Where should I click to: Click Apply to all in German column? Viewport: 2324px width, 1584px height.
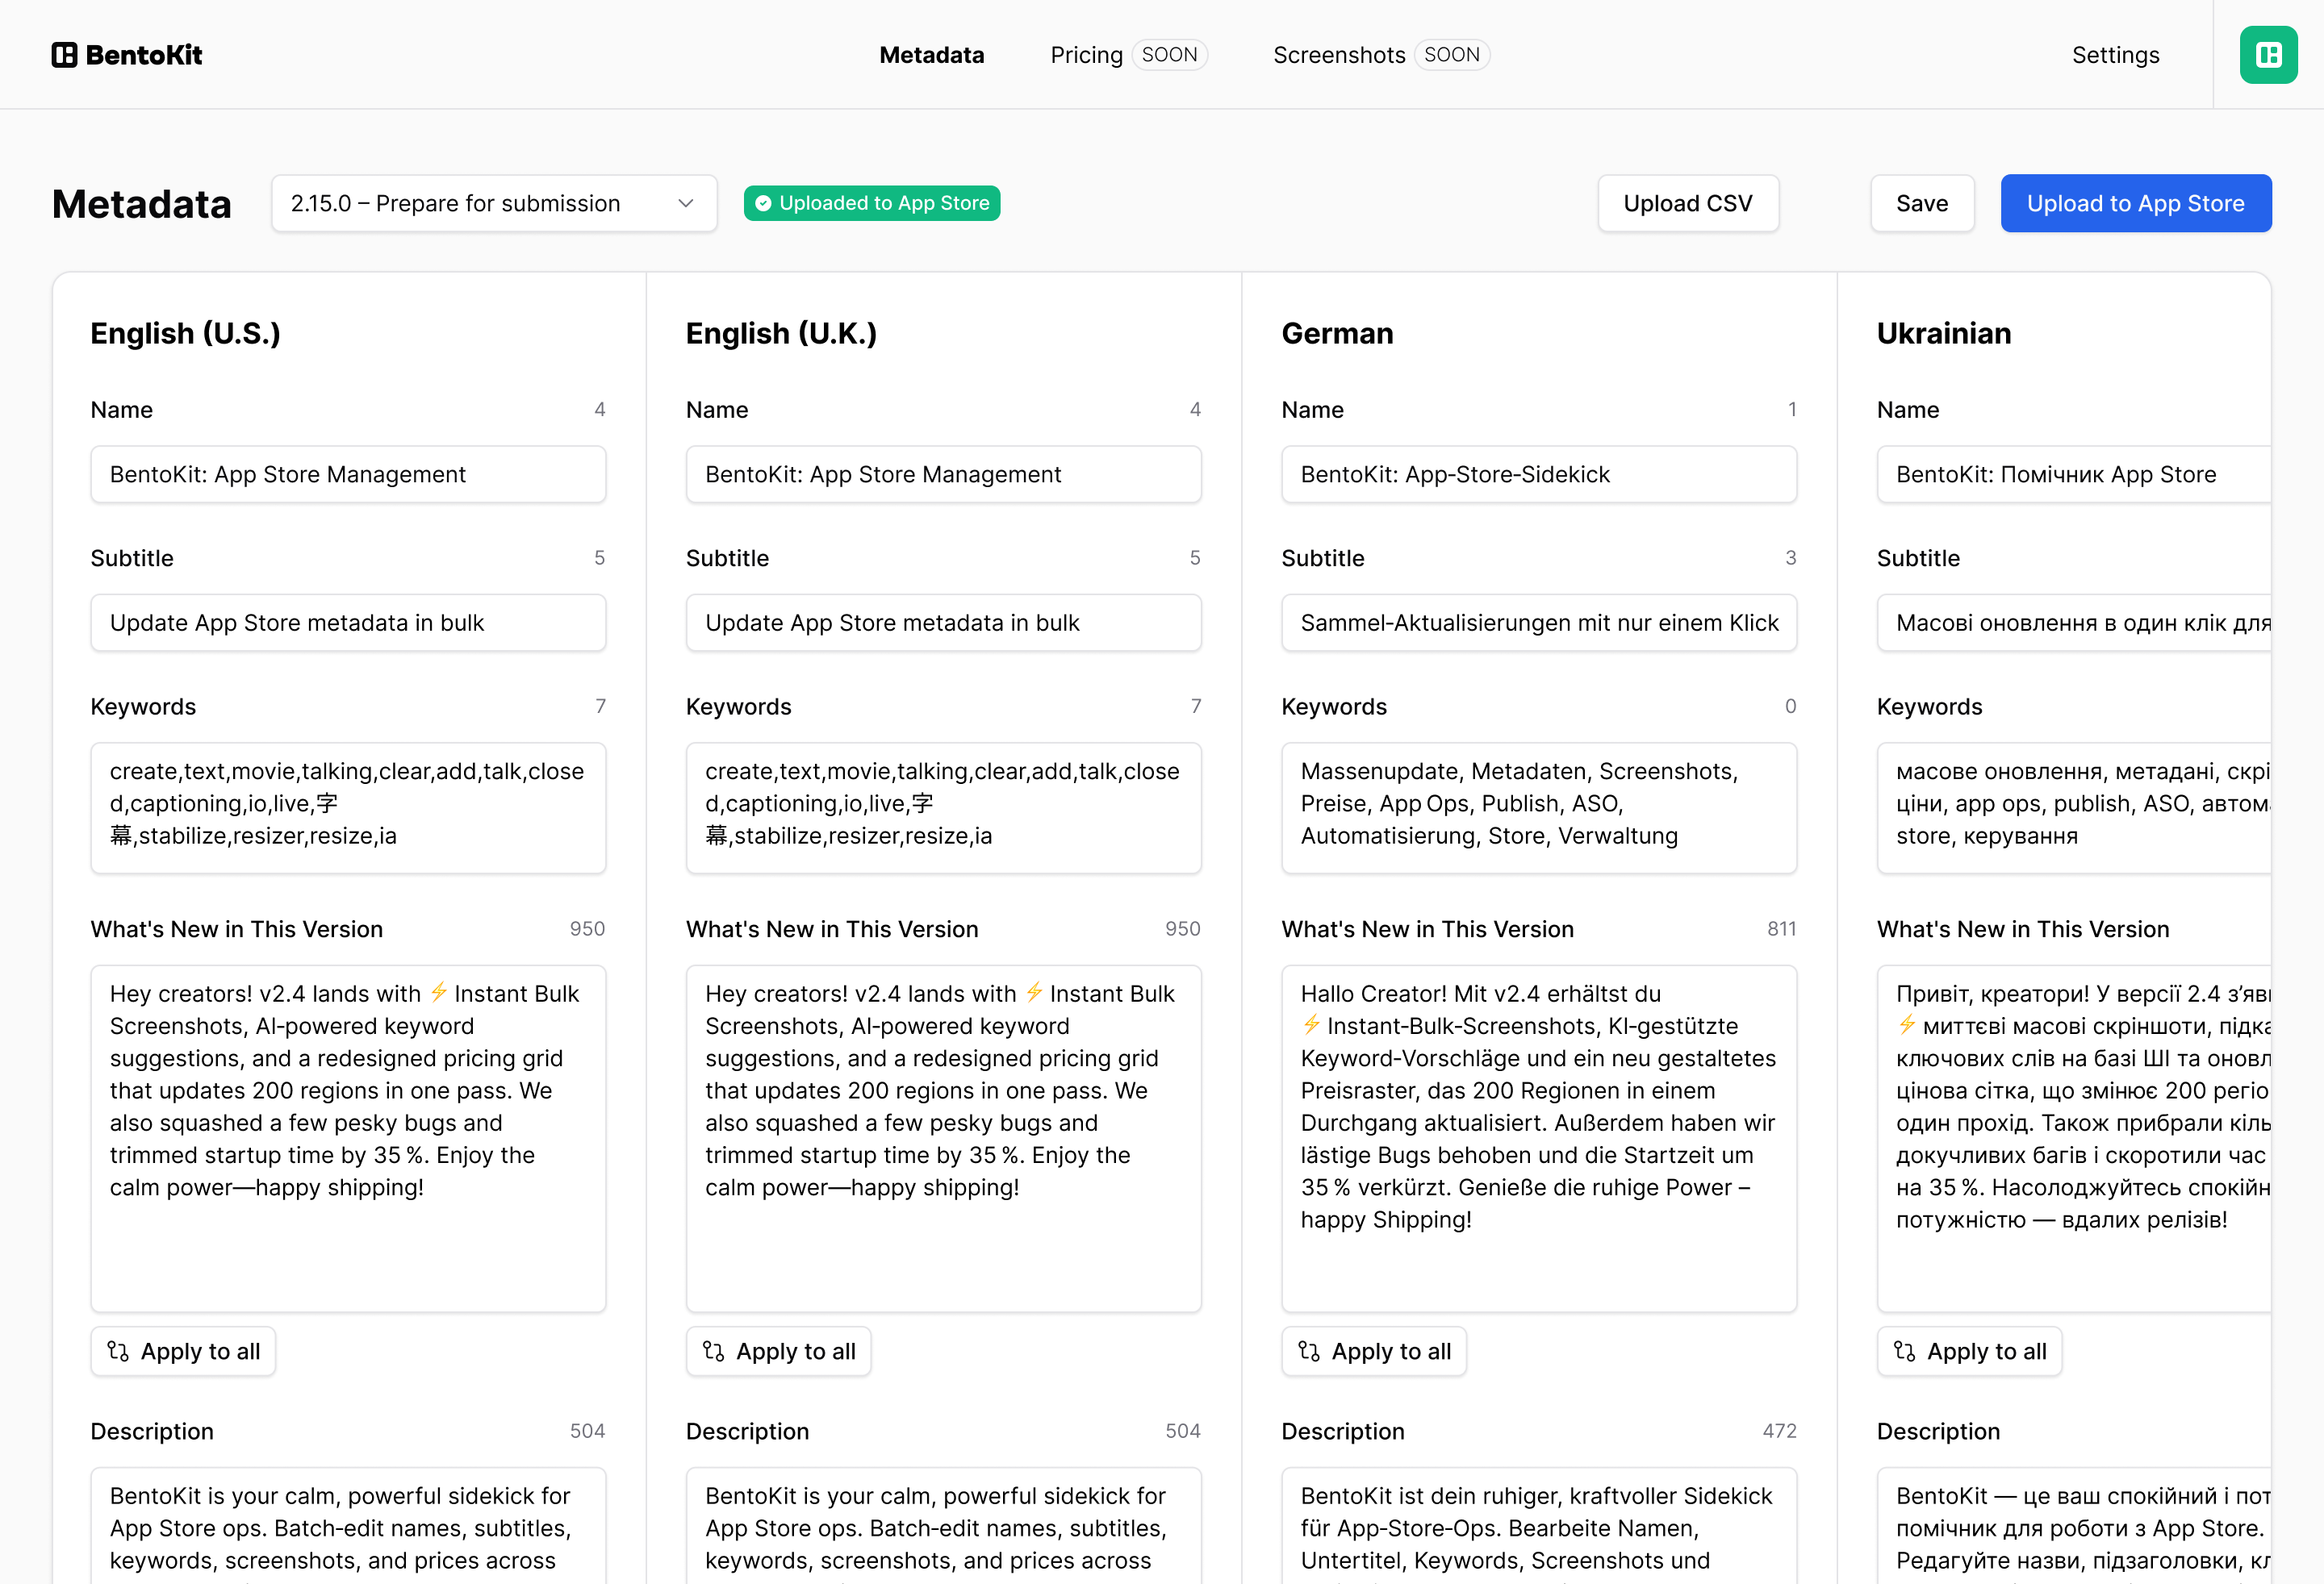point(1374,1351)
